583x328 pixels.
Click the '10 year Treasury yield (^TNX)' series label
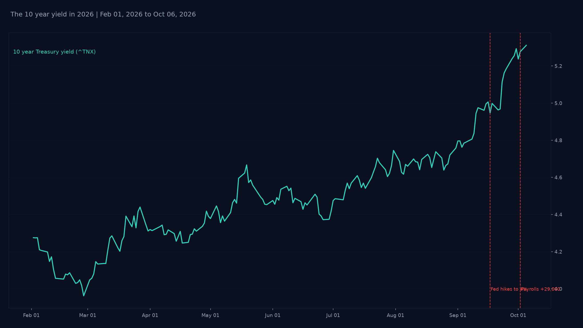pyautogui.click(x=54, y=52)
